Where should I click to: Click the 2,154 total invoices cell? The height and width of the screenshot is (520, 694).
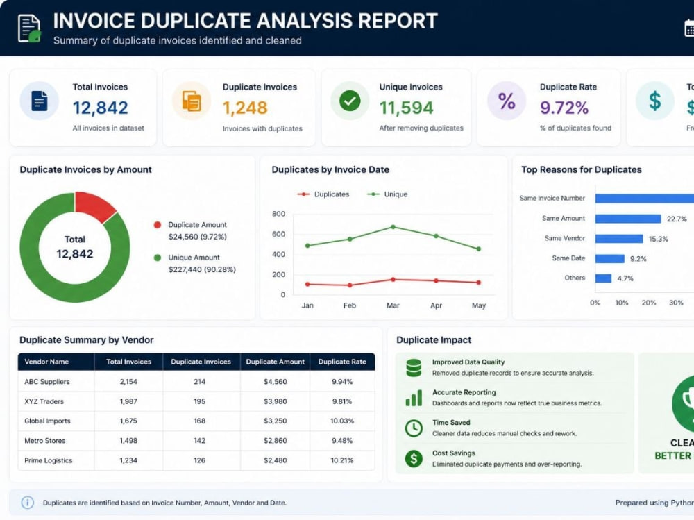[x=128, y=381]
